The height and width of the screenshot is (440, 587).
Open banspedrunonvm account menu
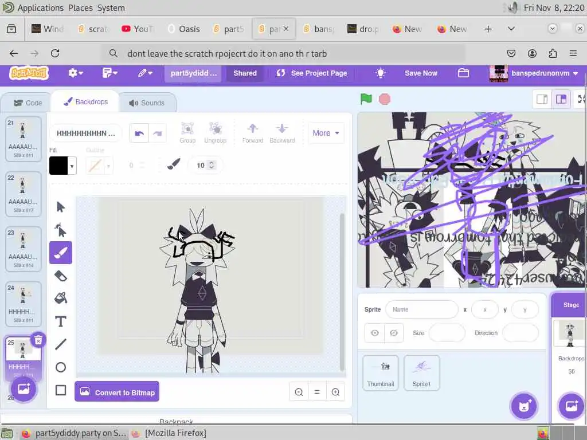click(535, 73)
